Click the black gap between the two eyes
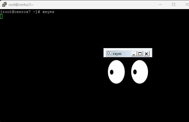 tap(128, 72)
